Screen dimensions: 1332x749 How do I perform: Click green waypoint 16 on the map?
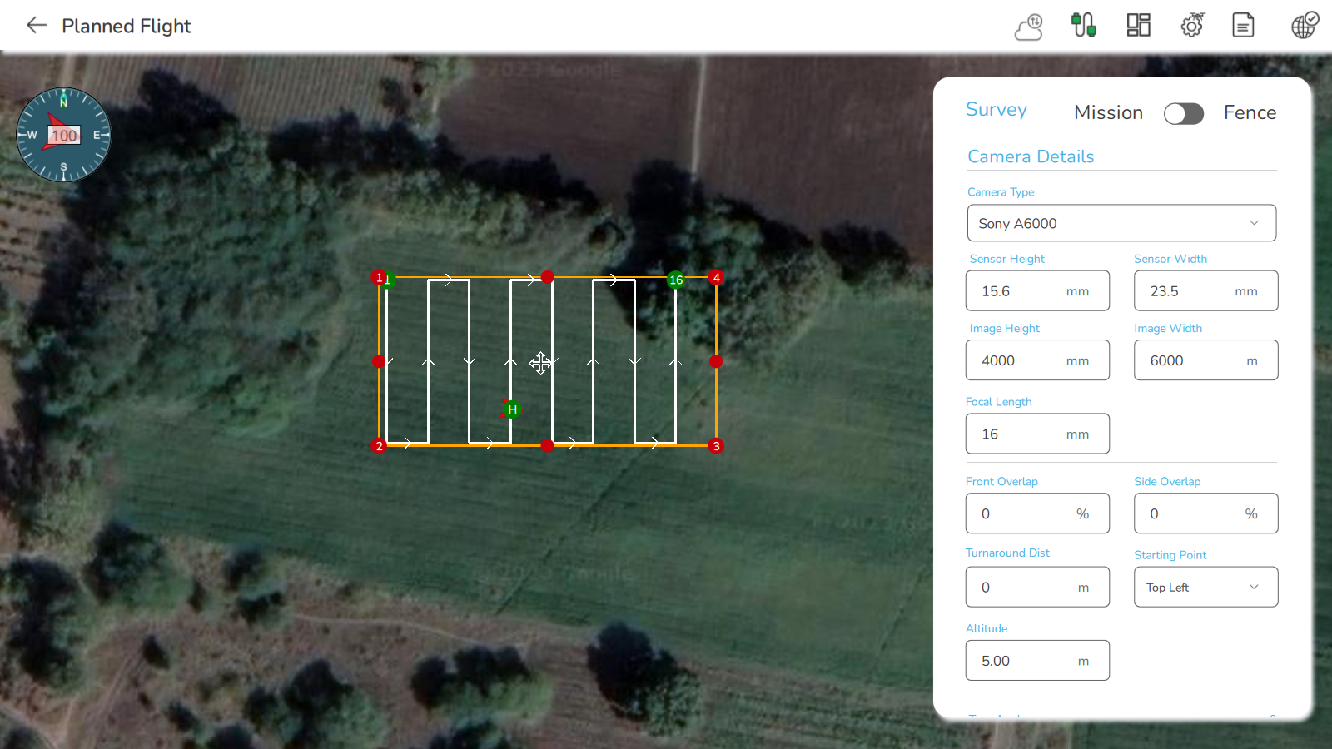pos(676,280)
